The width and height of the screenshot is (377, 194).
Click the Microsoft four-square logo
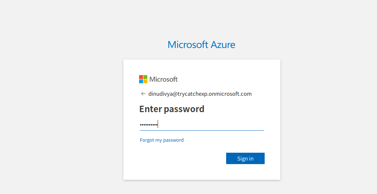click(143, 79)
